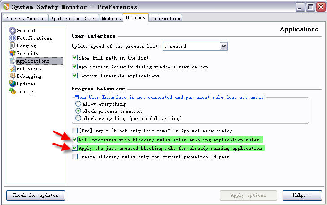Select Logging in the sidebar
The image size is (327, 205).
[26, 46]
